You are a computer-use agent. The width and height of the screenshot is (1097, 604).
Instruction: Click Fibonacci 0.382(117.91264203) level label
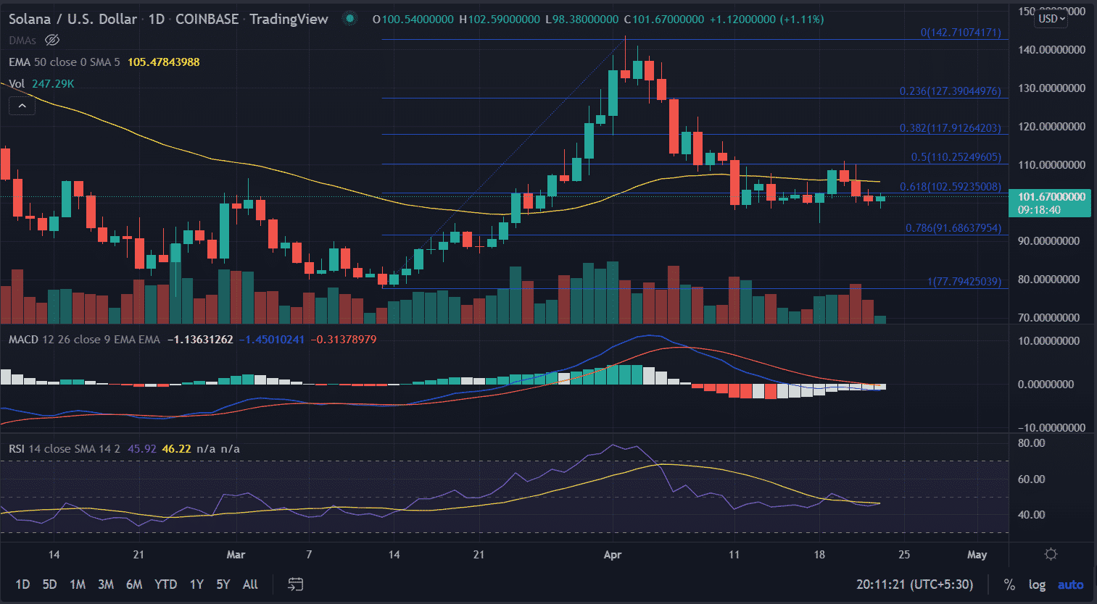pos(951,128)
